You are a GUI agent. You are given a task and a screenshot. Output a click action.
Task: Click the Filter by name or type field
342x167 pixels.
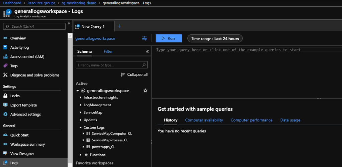(109, 65)
